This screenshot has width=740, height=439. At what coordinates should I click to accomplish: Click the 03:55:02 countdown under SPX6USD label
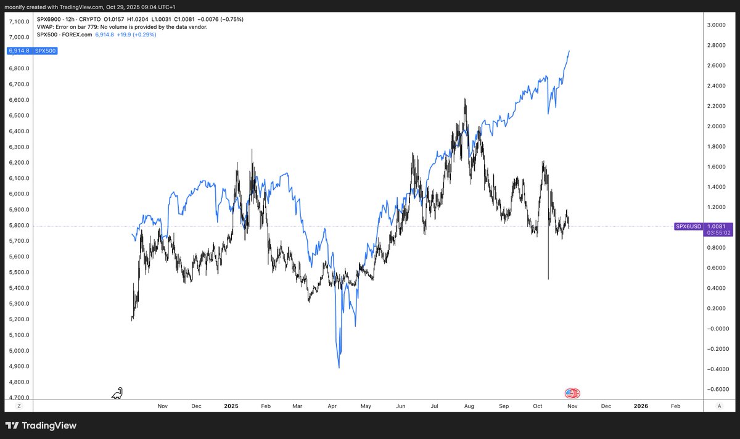(718, 233)
